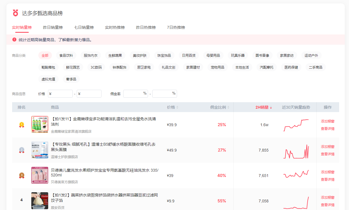Open the 7日热推榜 tab
The image size is (349, 210).
(x=176, y=27)
